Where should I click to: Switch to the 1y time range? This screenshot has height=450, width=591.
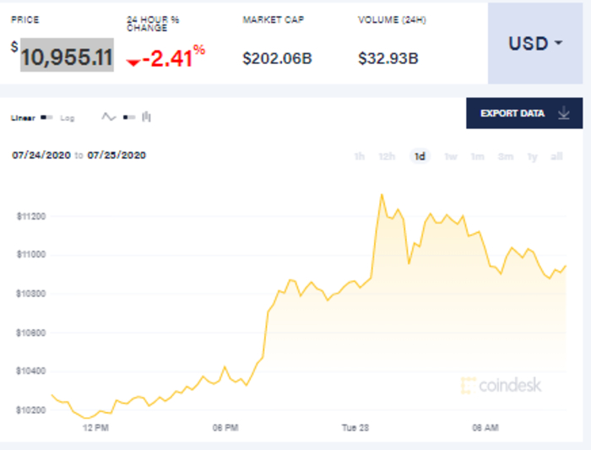click(x=532, y=156)
